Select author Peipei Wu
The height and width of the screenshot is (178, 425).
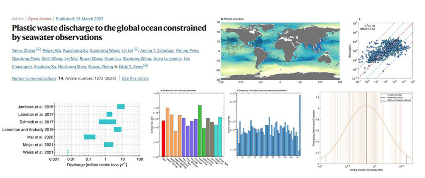52,50
